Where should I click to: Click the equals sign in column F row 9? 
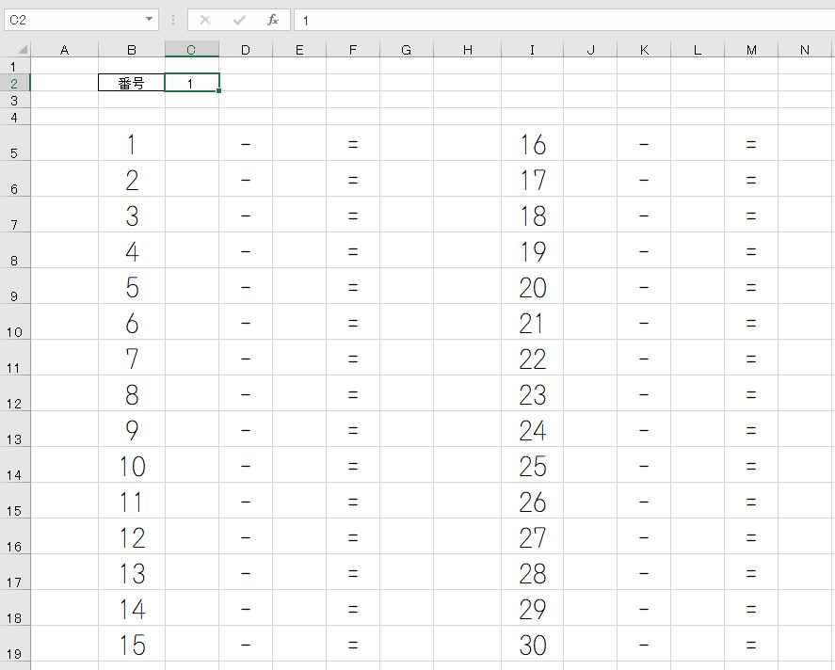353,287
